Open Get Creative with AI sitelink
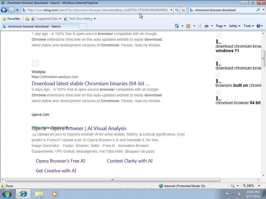 (56, 170)
